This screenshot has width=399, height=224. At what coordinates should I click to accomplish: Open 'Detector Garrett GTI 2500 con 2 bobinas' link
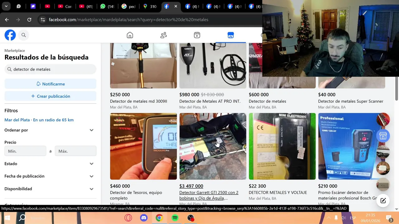[209, 195]
